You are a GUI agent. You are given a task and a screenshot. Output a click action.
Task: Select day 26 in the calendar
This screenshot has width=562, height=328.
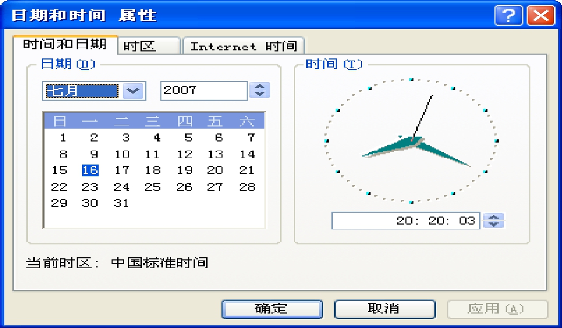pos(184,187)
